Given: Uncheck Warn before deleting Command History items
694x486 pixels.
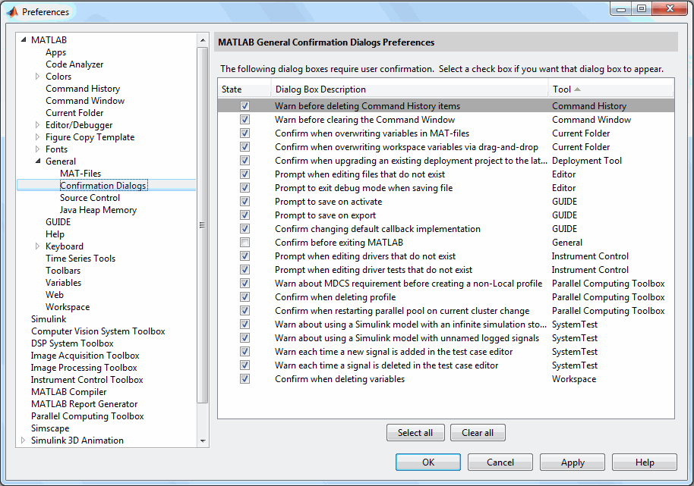Looking at the screenshot, I should (244, 106).
